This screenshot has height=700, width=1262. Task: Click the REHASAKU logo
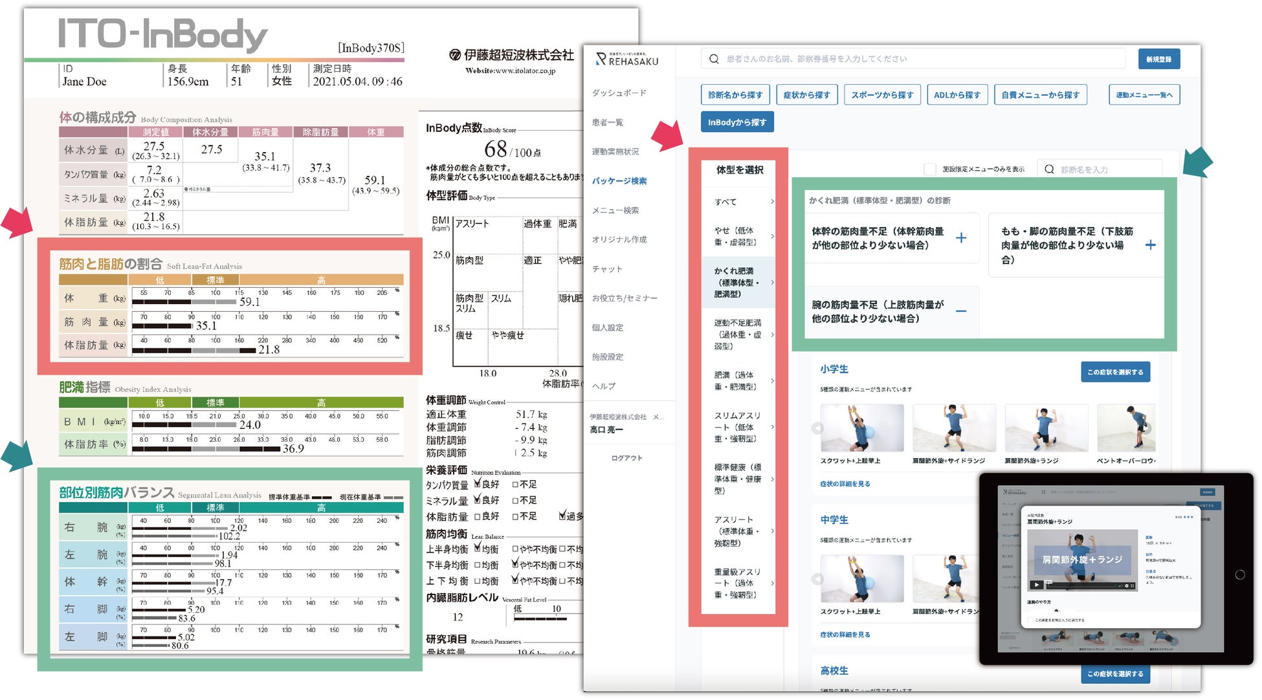click(x=626, y=60)
